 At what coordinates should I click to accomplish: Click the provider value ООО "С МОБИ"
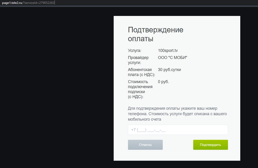point(172,58)
